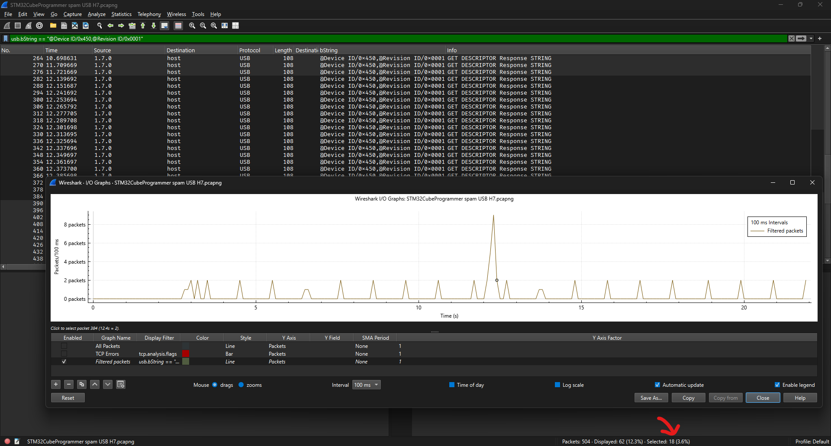Open a capture file via the folder icon
Viewport: 831px width, 446px height.
53,25
